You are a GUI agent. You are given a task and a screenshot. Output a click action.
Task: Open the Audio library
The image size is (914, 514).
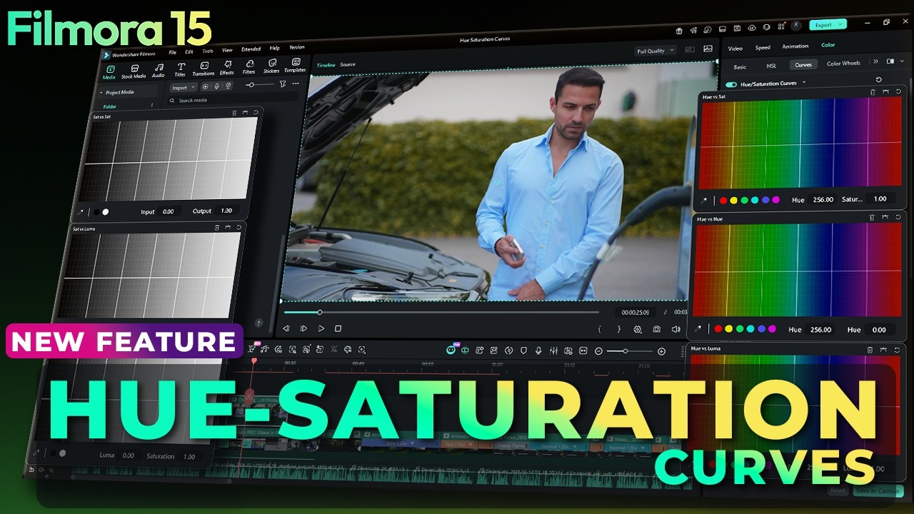click(x=158, y=71)
